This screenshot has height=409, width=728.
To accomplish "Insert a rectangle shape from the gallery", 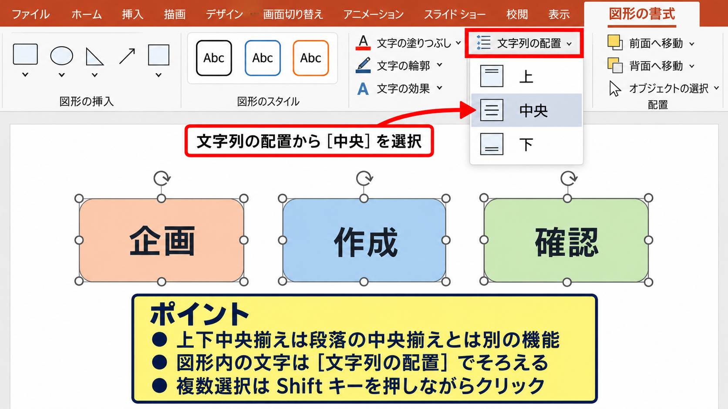I will point(25,54).
